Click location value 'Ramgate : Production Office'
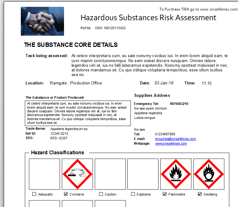The width and height of the screenshot is (238, 207). click(x=76, y=83)
